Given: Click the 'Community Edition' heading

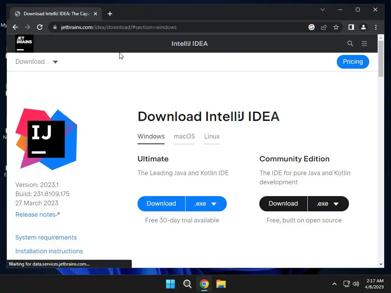Looking at the screenshot, I should [294, 159].
